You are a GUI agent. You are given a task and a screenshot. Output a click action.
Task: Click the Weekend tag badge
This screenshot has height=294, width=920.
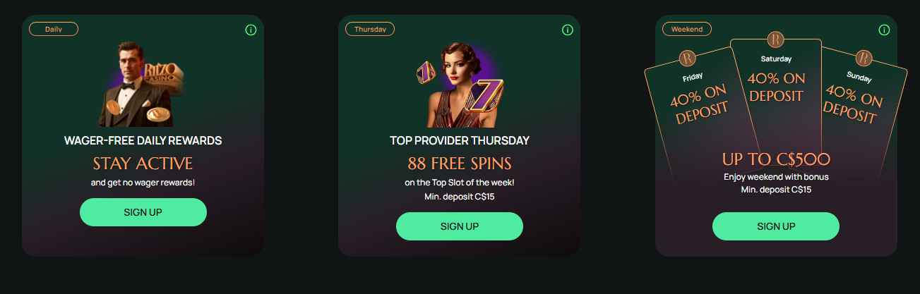[x=687, y=29]
